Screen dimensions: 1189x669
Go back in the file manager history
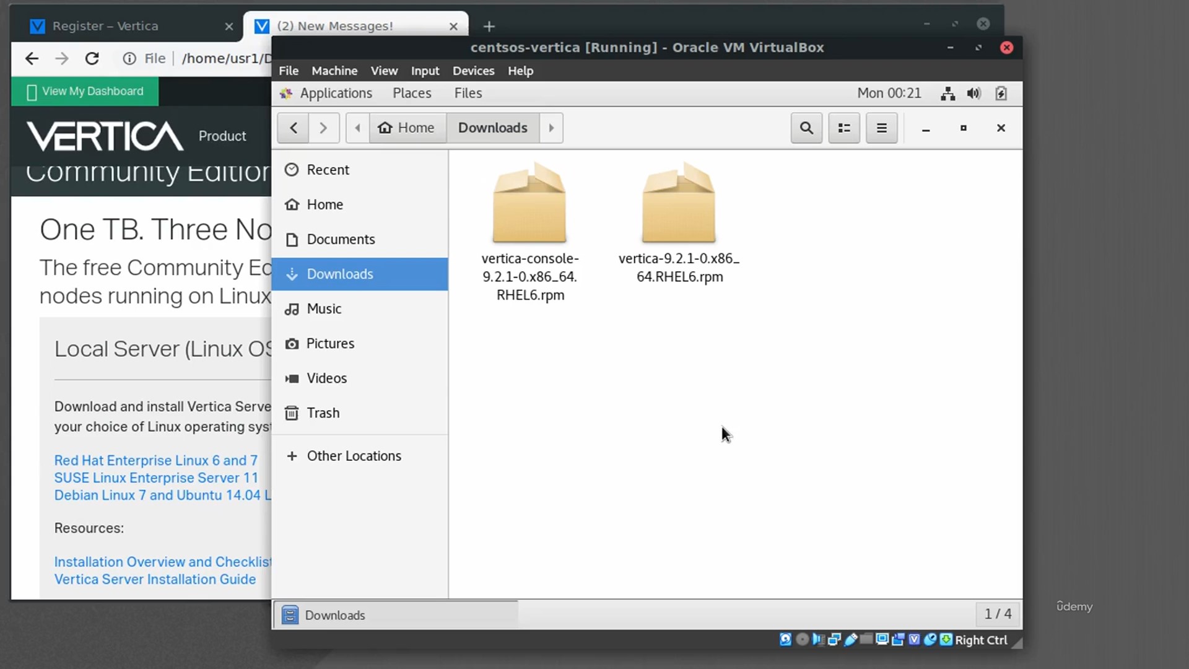pos(293,128)
